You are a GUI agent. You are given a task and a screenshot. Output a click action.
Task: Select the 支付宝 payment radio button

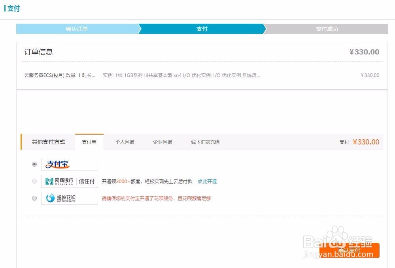pos(34,164)
